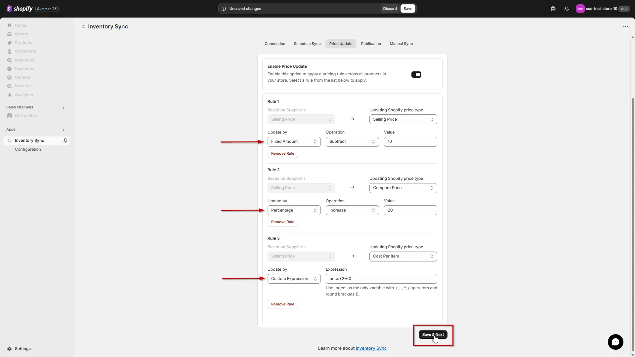Open notifications bell
The width and height of the screenshot is (635, 357).
click(x=567, y=9)
